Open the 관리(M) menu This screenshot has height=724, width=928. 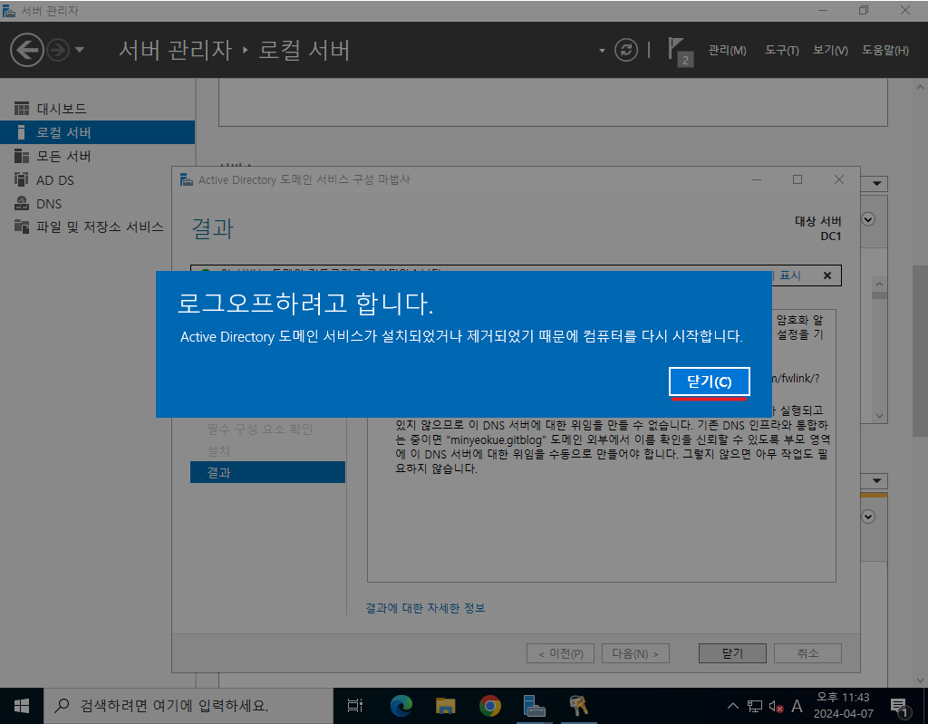coord(727,51)
